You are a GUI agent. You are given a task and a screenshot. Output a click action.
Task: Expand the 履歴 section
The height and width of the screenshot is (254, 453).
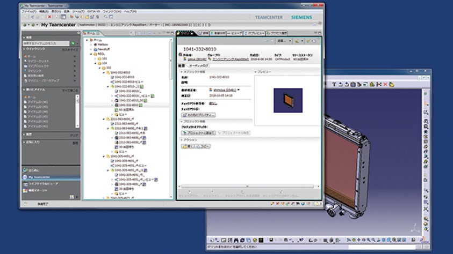24,135
